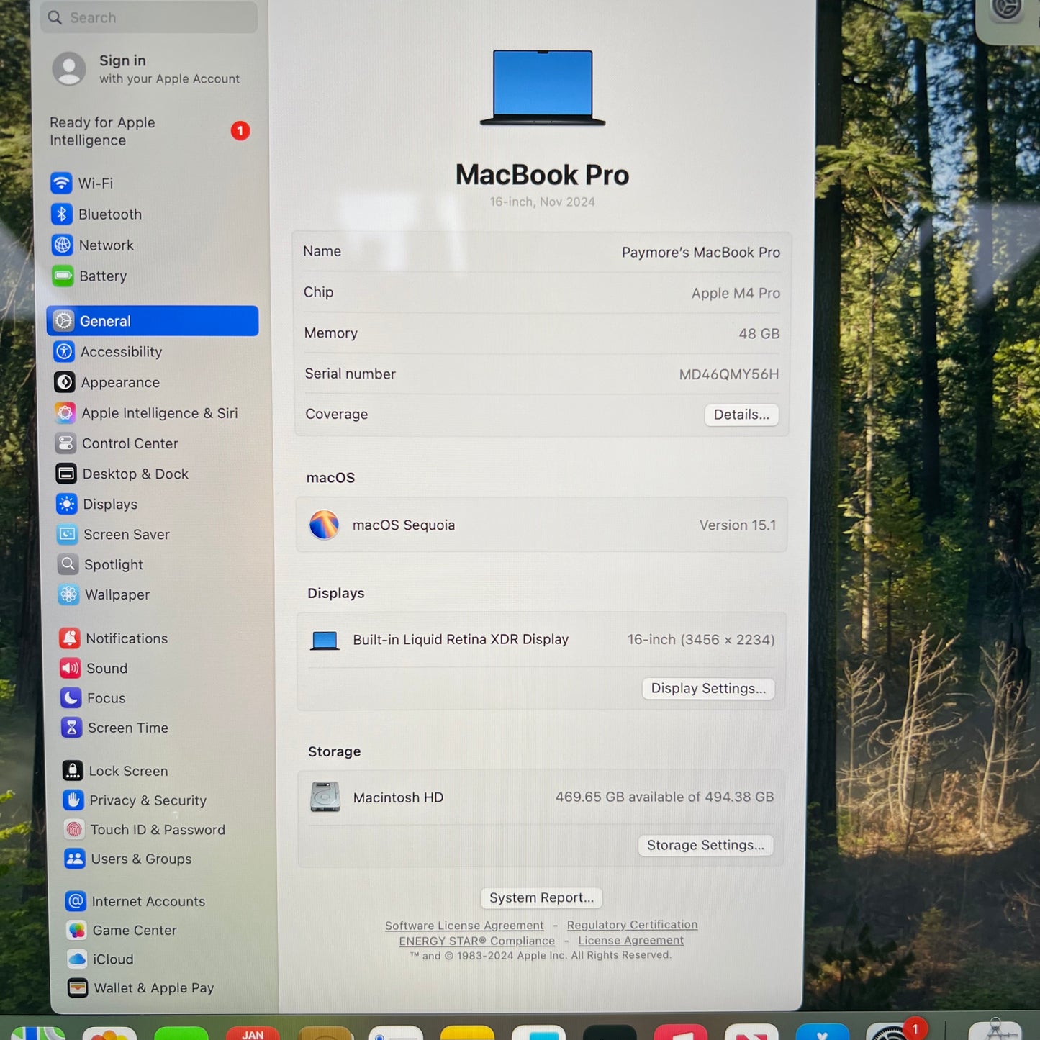Open Screen Saver settings
Screen dimensions: 1040x1040
(127, 535)
